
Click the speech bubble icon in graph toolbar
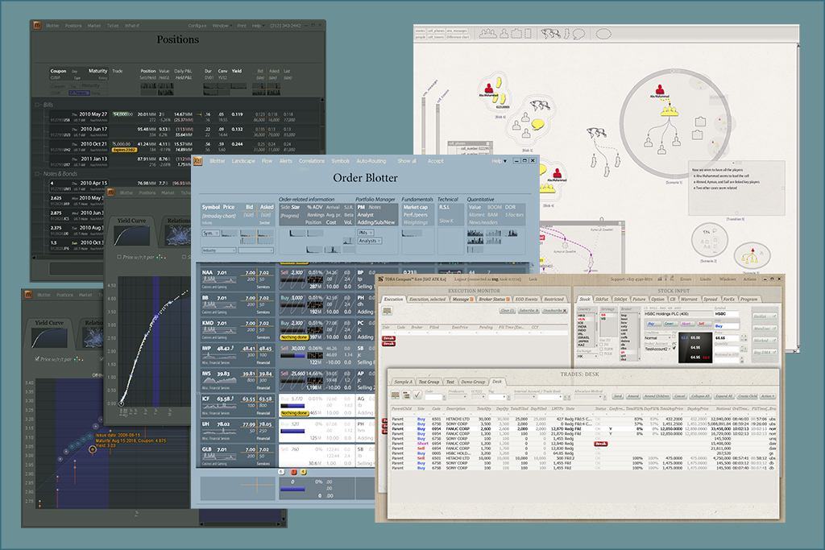point(577,34)
